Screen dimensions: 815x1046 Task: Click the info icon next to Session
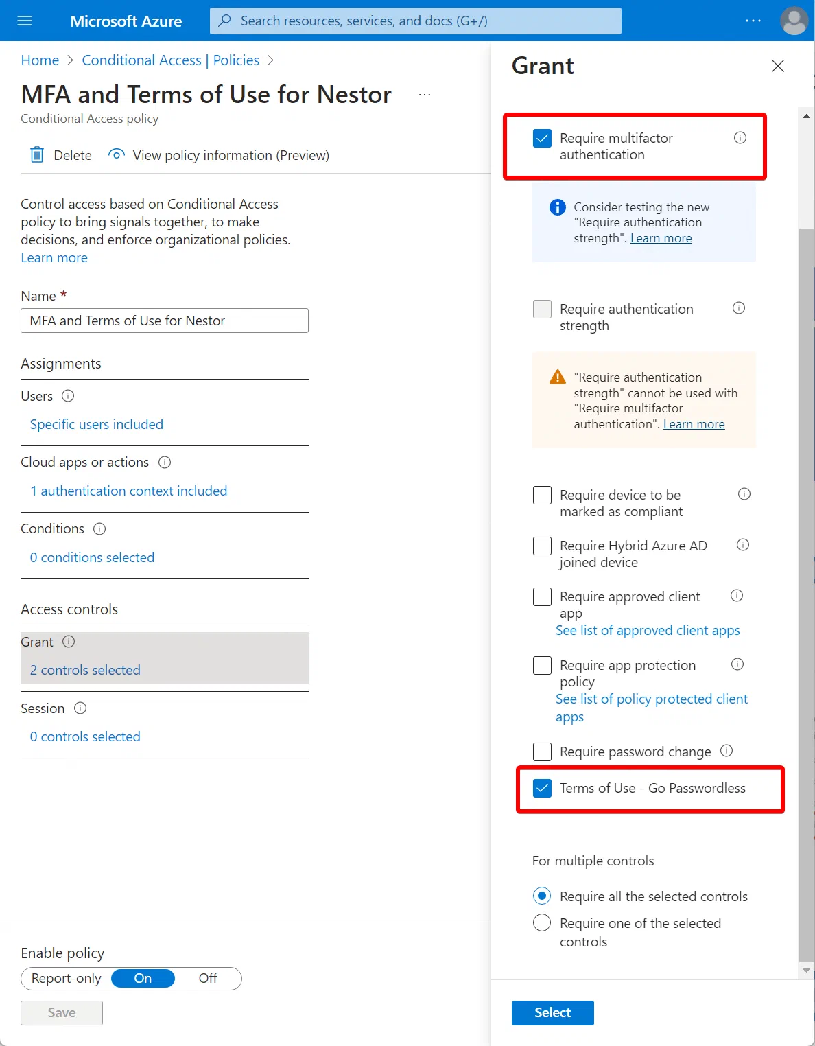(x=80, y=708)
